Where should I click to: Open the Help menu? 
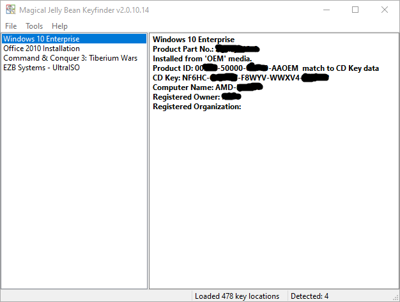59,26
